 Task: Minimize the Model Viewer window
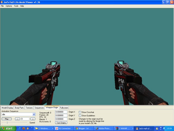(164, 2)
